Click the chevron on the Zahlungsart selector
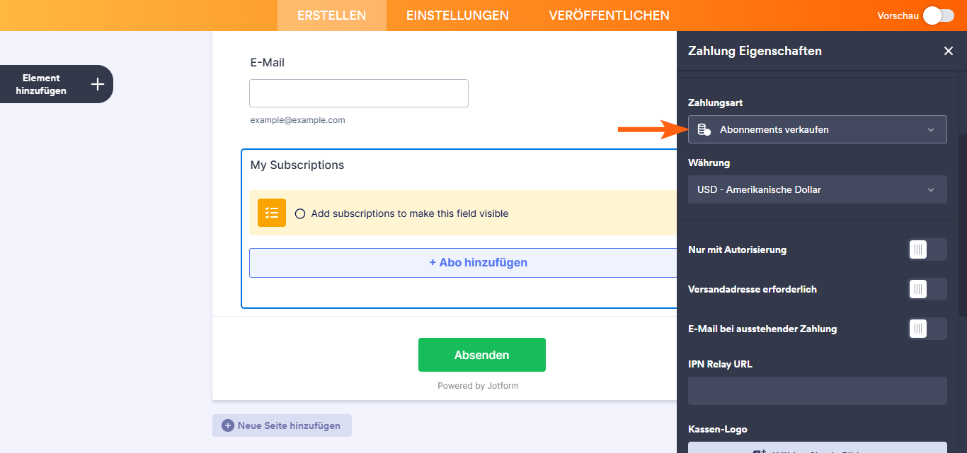This screenshot has width=967, height=453. [932, 129]
